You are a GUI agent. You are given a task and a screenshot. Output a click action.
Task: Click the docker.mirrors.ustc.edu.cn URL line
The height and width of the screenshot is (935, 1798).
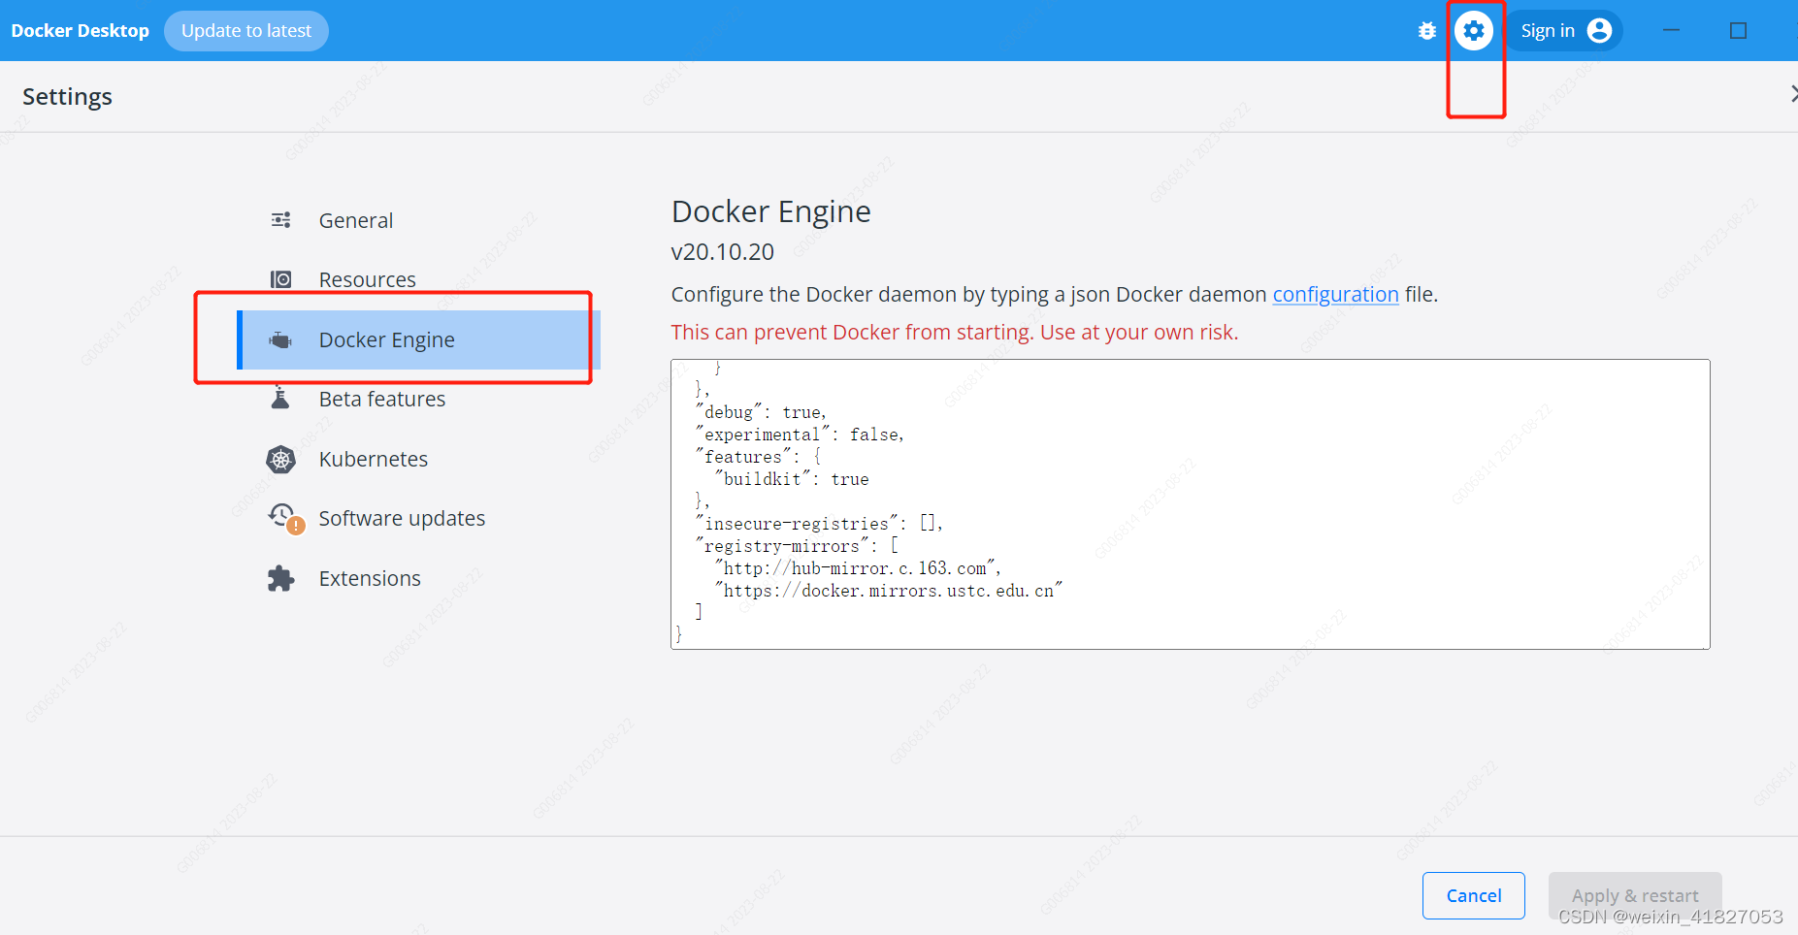888,591
